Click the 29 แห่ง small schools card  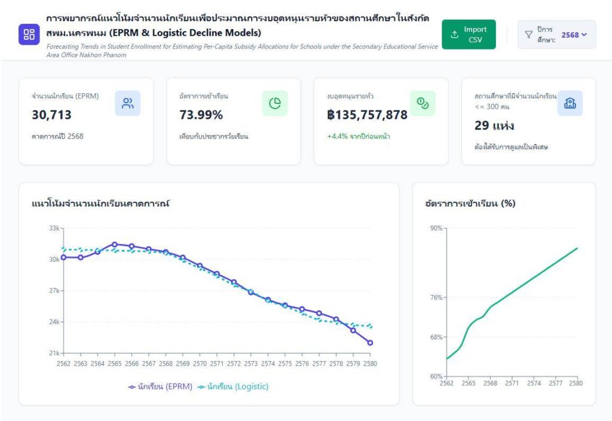click(528, 121)
